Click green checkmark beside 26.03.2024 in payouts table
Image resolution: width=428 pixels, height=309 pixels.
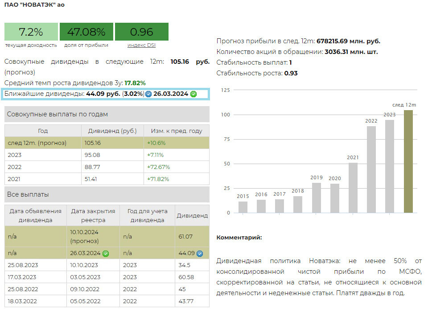tap(106, 253)
